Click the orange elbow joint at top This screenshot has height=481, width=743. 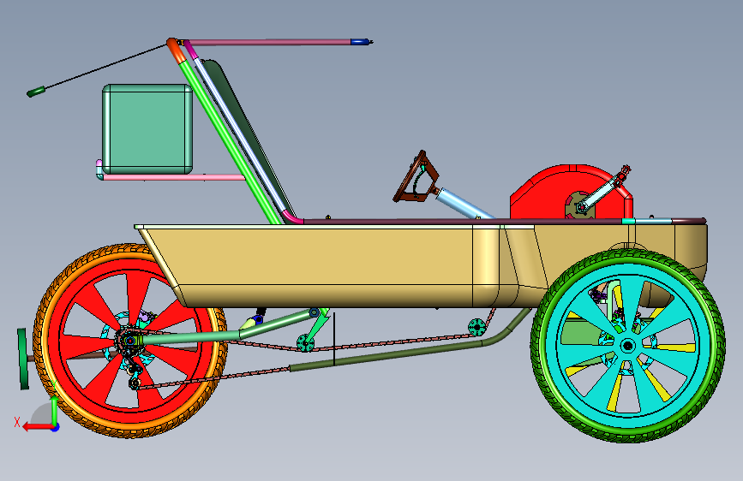(176, 50)
